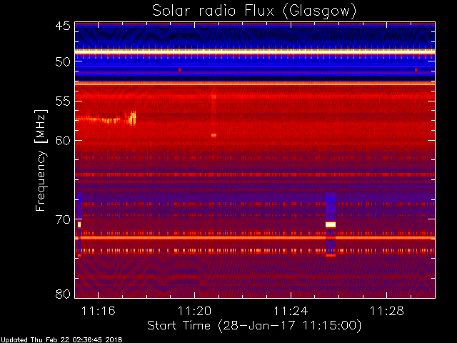Image resolution: width=457 pixels, height=343 pixels.
Task: Click the small yellow block at 70.5 MHz on the plot's left edge
Action: 79,224
